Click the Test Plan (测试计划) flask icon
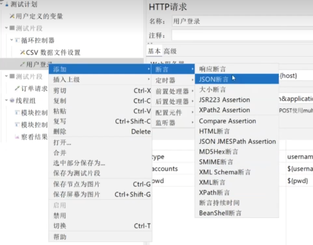Screen dimensions: 313x245 click(x=7, y=4)
